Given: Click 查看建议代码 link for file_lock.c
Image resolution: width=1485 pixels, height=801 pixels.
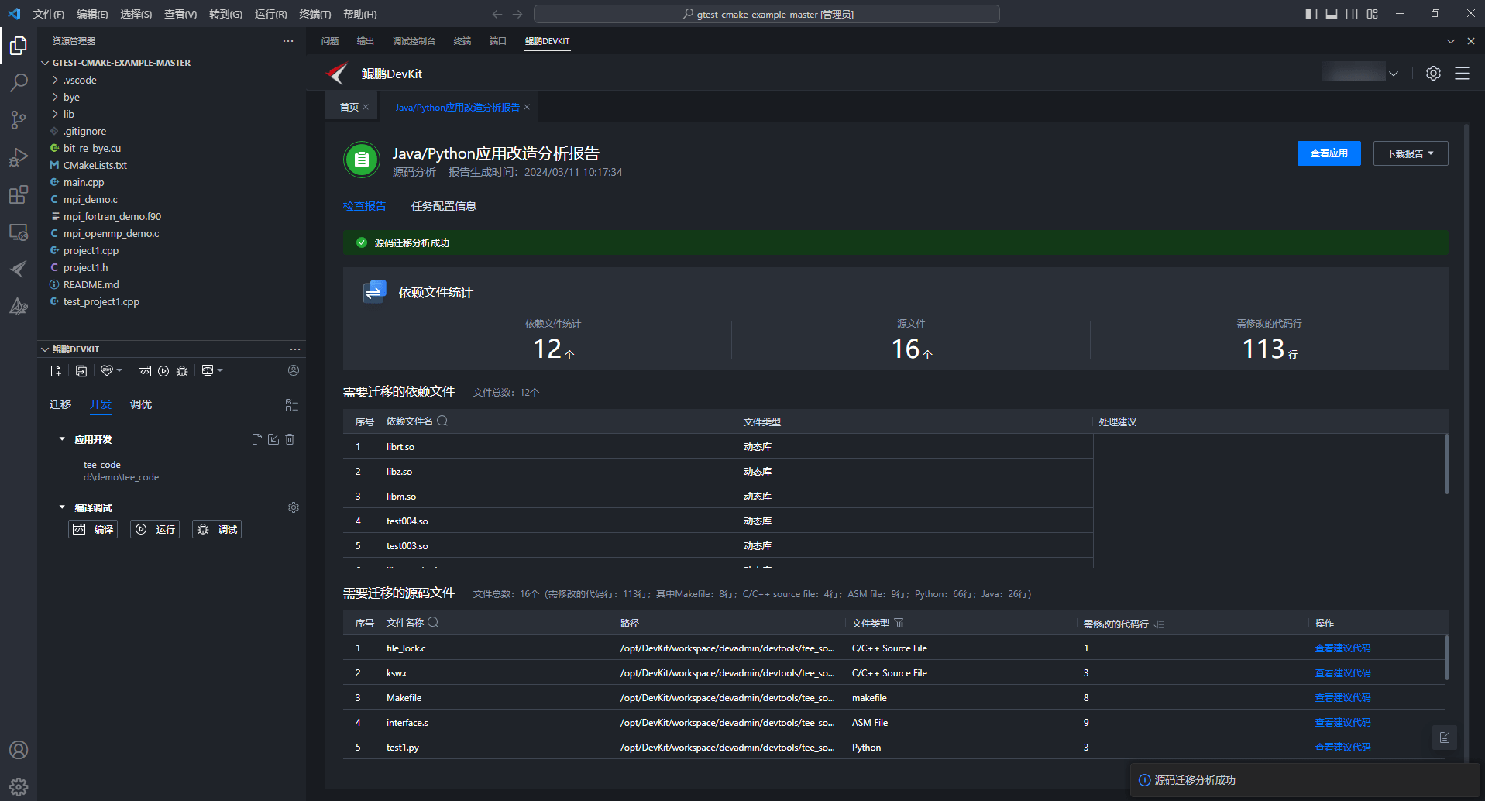Looking at the screenshot, I should (x=1342, y=648).
